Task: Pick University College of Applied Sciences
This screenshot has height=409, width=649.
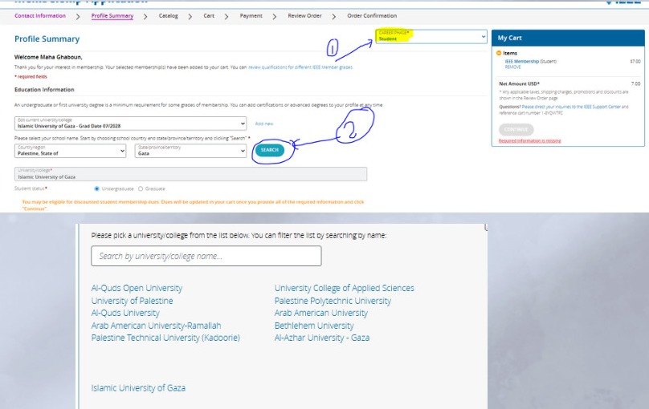Action: tap(344, 288)
